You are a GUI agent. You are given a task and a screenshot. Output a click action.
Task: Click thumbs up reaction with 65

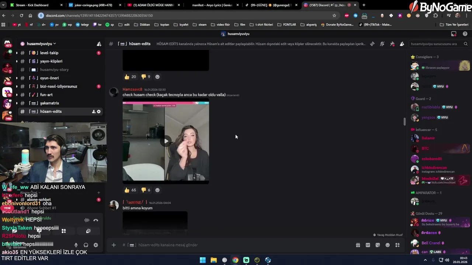pyautogui.click(x=130, y=190)
